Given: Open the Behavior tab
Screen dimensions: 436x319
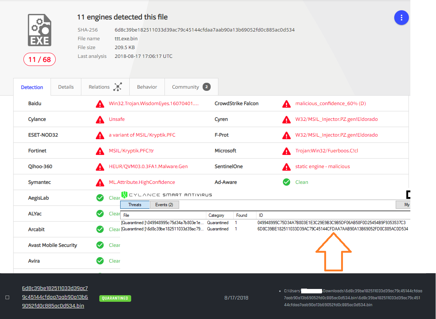Looking at the screenshot, I should pyautogui.click(x=147, y=87).
